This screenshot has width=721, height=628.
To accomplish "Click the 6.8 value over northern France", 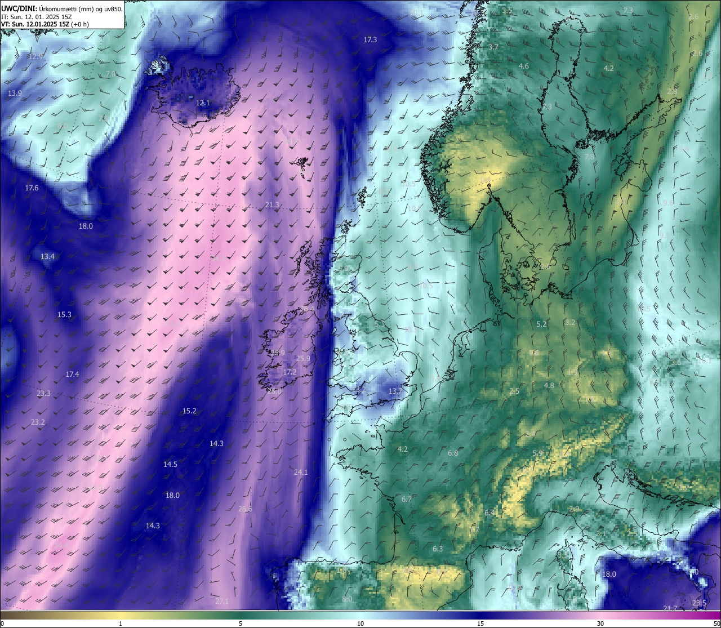I will (453, 453).
